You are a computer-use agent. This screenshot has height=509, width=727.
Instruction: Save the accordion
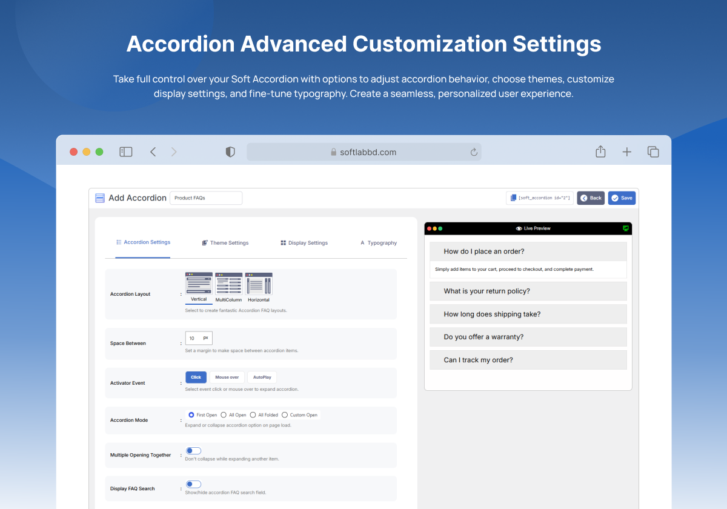coord(622,198)
